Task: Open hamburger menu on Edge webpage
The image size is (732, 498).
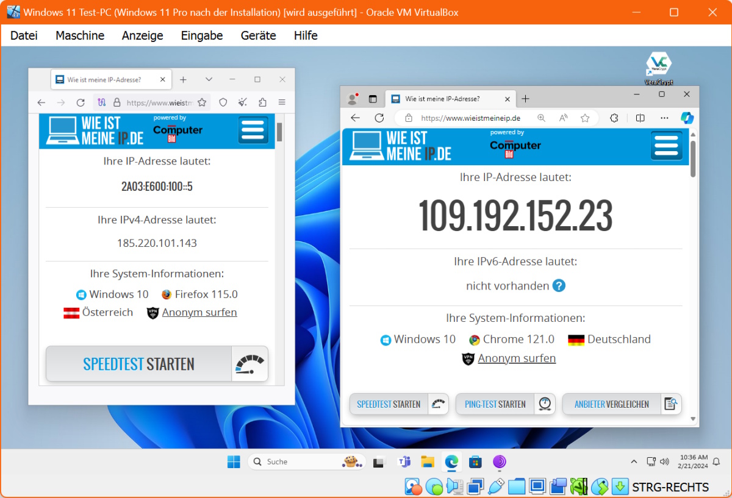Action: [x=666, y=145]
